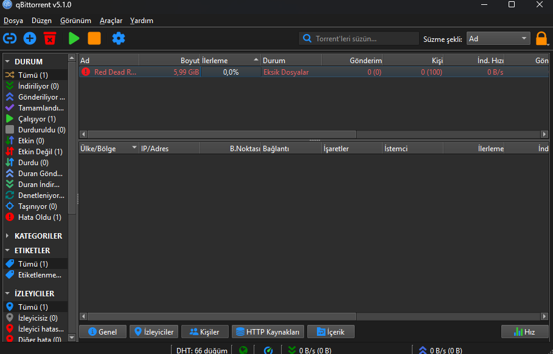Image resolution: width=553 pixels, height=354 pixels.
Task: Select the Etkin Değil (1) filter
Action: click(35, 151)
